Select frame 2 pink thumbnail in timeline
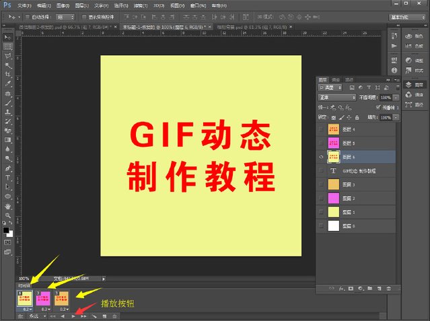Screen dimensions: 430x321 pyautogui.click(x=43, y=299)
